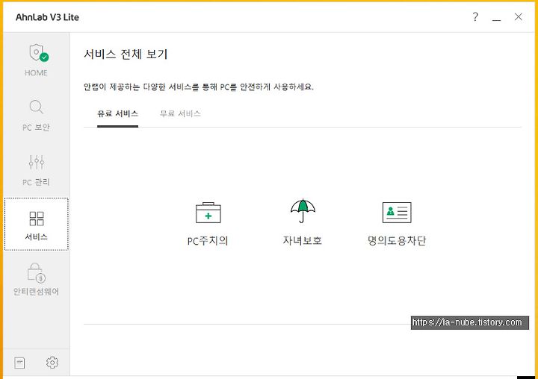Open the log document icon at the sidebar bottom
Screen dimensions: 538x379
point(19,363)
